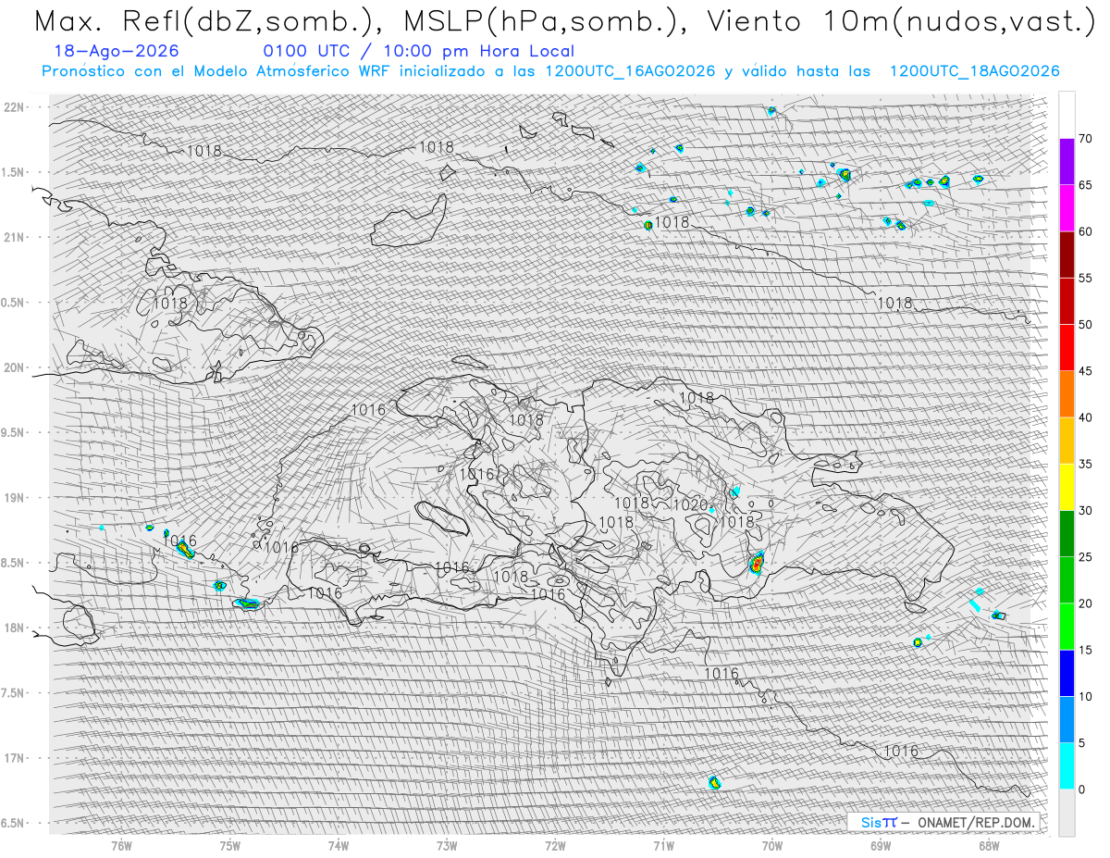Click the '68W' longitude label
Screen dimensions: 1110x858
click(x=989, y=844)
